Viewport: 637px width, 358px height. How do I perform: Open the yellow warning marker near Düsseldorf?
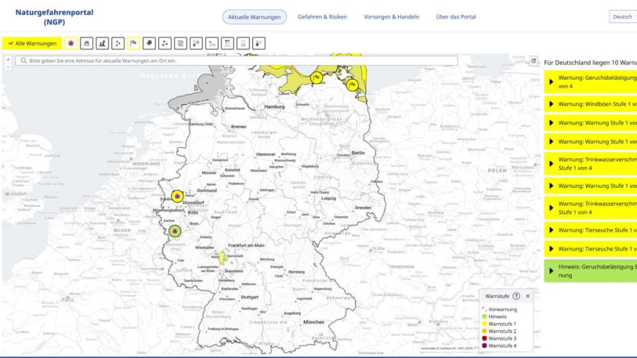coord(177,196)
